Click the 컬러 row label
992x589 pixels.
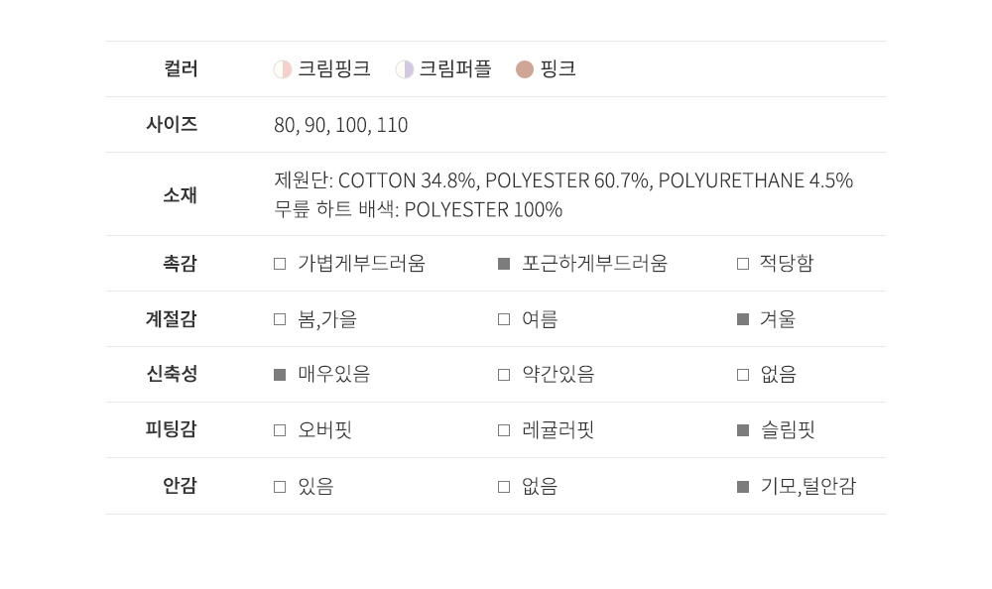pyautogui.click(x=181, y=69)
